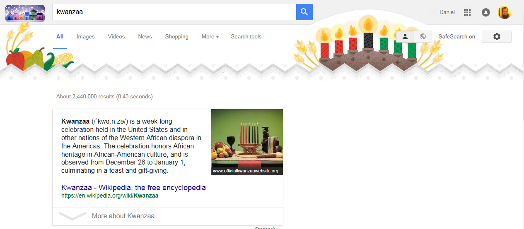Viewport: 524px width, 229px height.
Task: Click the blue magnifying glass search button
Action: click(304, 12)
